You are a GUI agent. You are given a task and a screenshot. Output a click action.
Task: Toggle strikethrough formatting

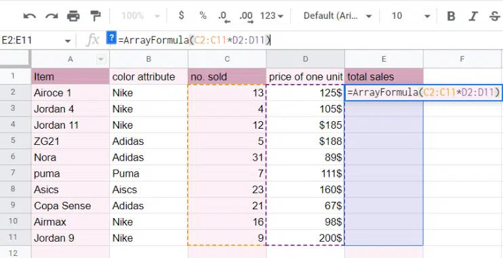click(495, 16)
